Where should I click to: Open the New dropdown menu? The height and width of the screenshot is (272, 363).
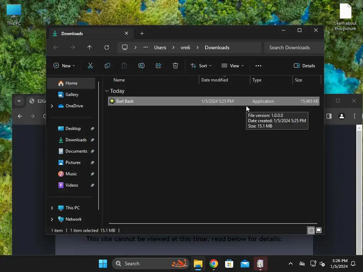[65, 66]
